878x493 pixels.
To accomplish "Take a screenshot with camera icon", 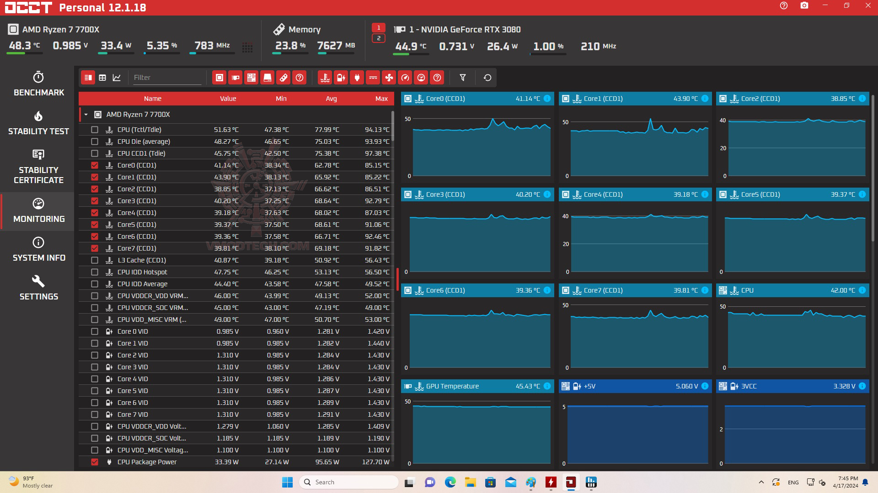I will [804, 6].
